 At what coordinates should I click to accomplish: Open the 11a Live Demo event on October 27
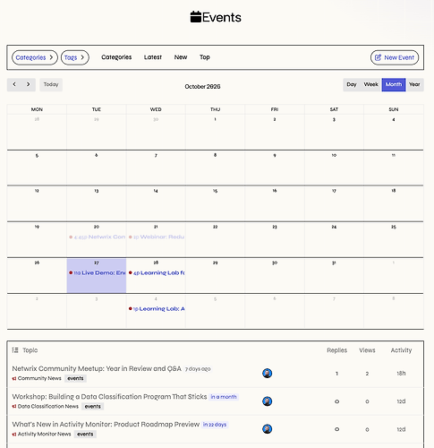click(97, 272)
